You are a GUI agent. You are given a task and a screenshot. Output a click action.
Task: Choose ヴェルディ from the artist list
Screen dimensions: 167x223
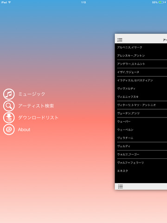[141, 146]
